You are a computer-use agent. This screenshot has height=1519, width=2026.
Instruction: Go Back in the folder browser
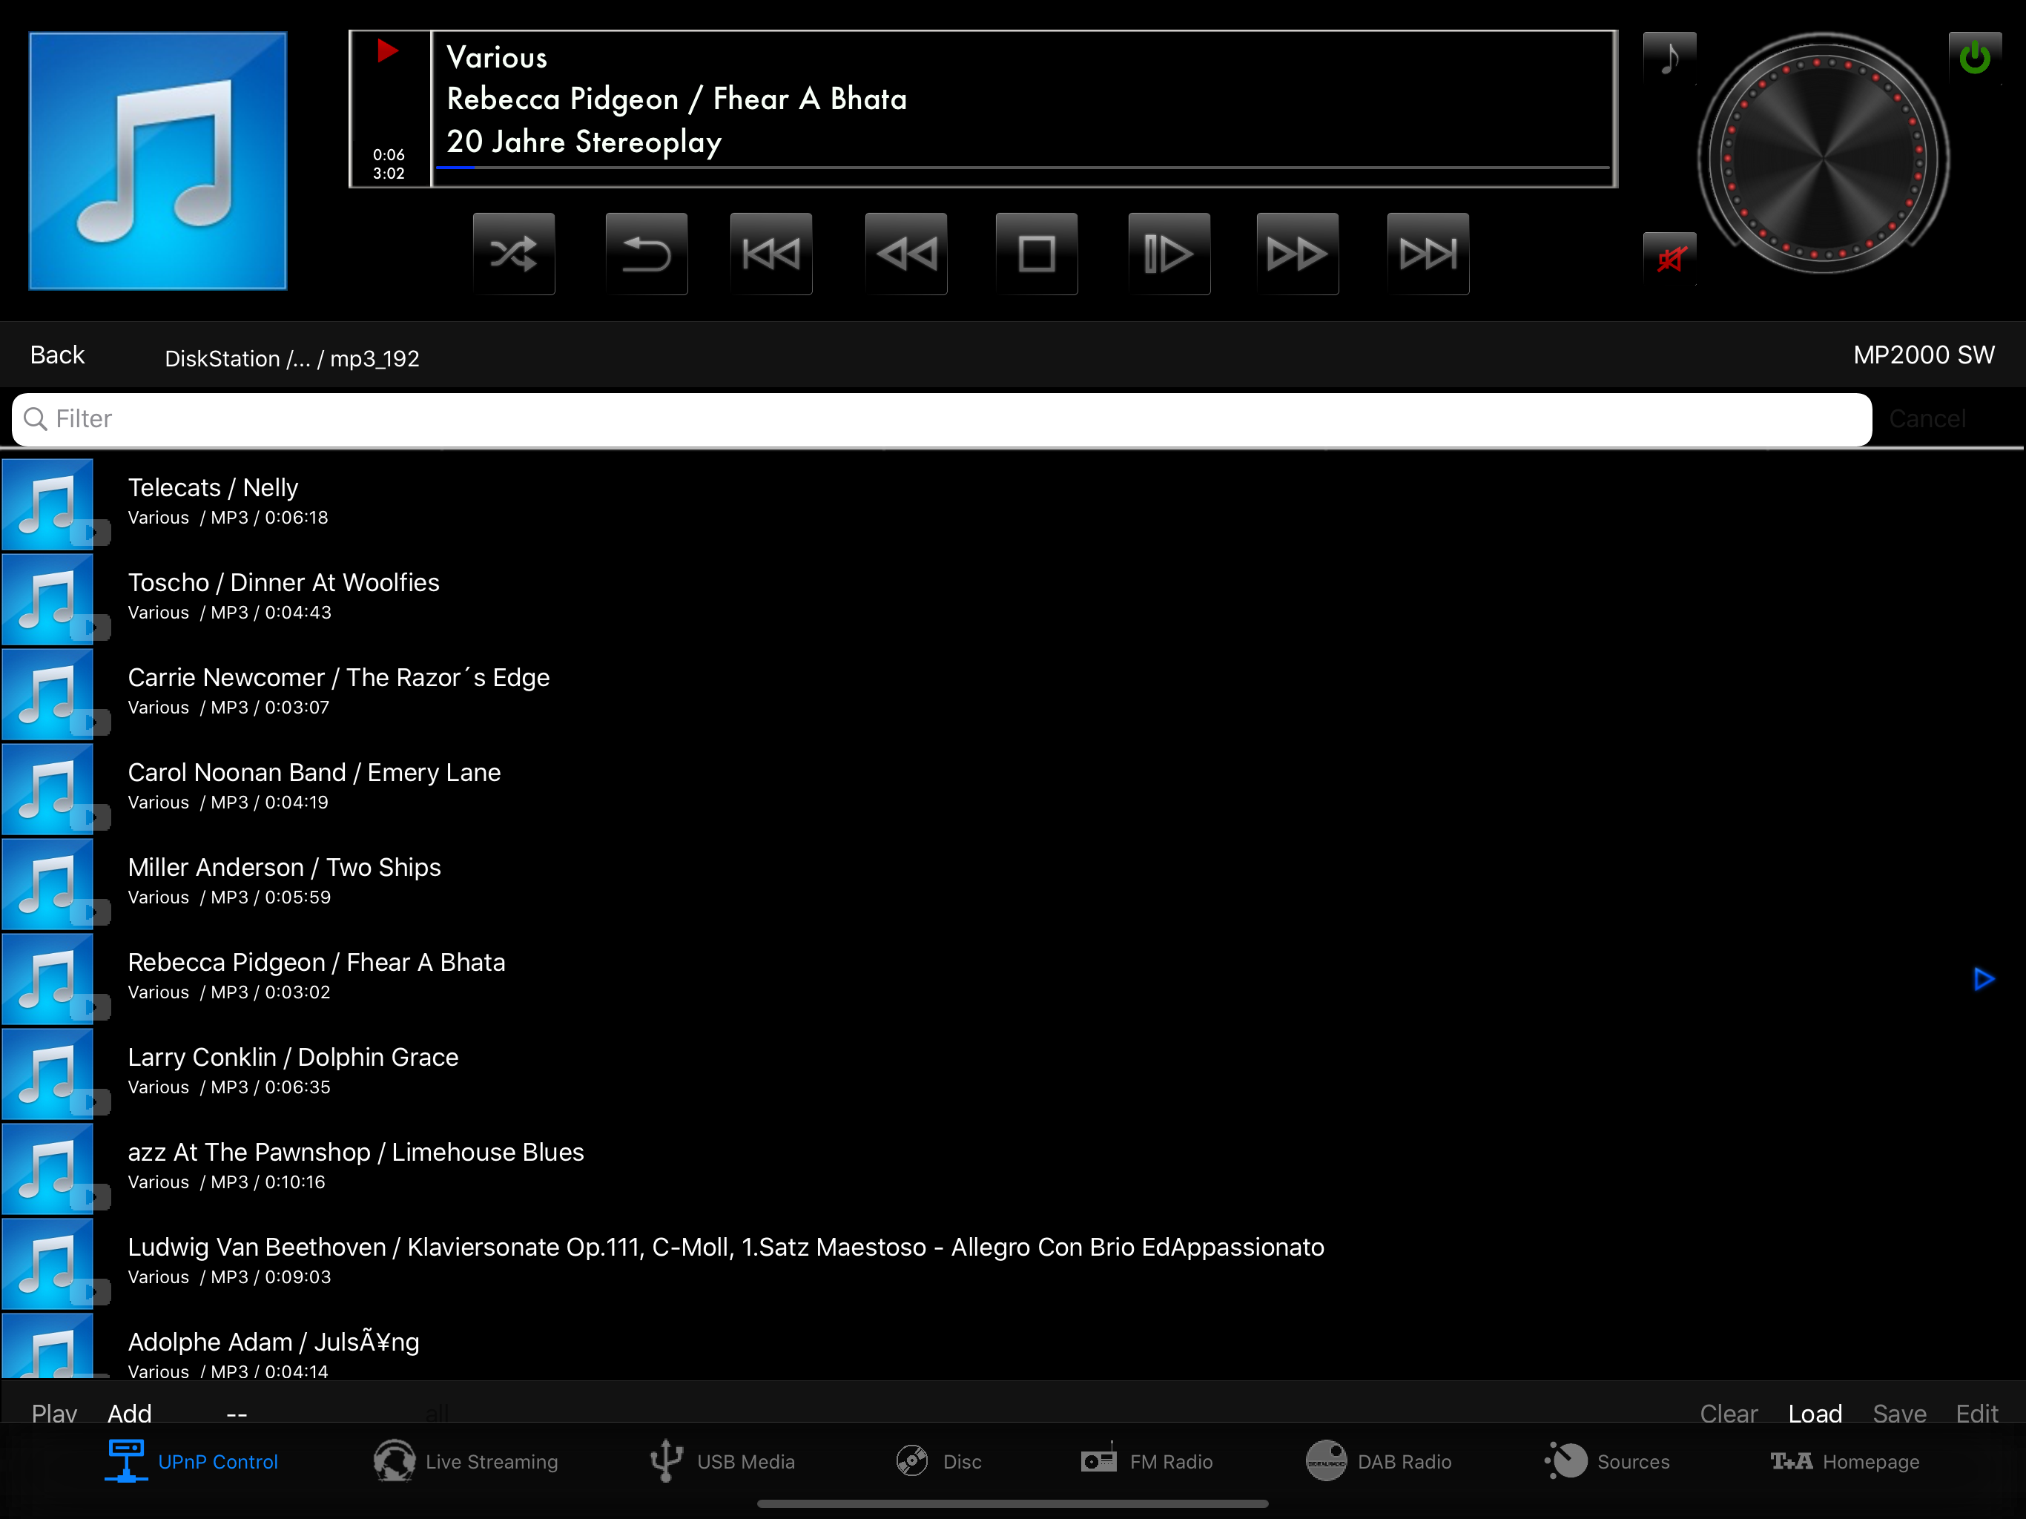pos(57,355)
